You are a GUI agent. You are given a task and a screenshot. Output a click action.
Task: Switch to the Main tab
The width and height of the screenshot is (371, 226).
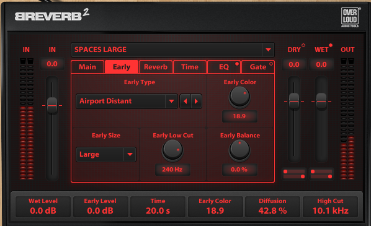[87, 67]
